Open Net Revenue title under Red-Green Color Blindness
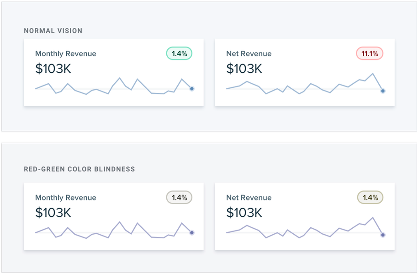The image size is (419, 274). (x=249, y=198)
